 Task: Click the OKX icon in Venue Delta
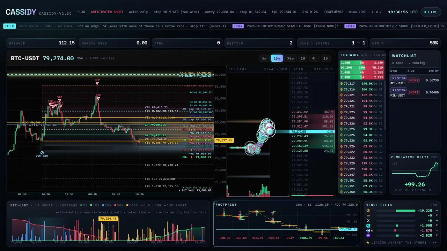click(368, 221)
